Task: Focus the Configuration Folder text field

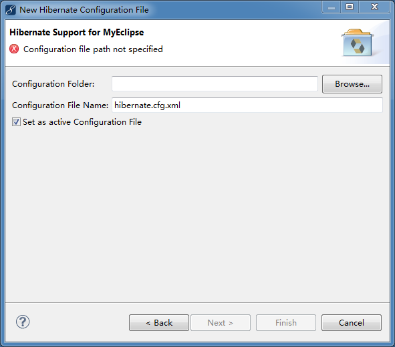Action: [x=215, y=83]
